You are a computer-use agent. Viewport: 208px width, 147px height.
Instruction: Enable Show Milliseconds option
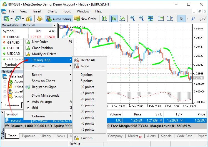[x=48, y=96]
